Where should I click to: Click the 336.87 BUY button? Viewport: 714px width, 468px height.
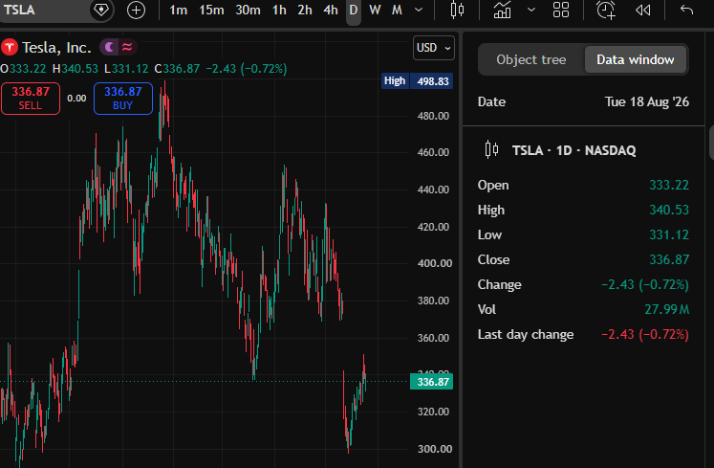tap(123, 98)
